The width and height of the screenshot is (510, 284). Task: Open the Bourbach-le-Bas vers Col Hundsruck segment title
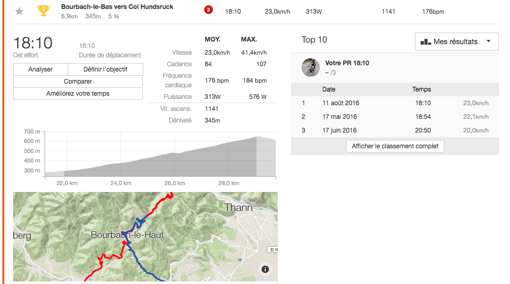tap(117, 7)
